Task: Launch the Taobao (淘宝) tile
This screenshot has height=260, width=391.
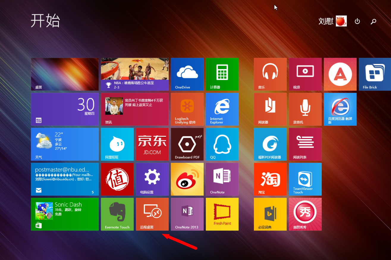Action: pyautogui.click(x=270, y=179)
